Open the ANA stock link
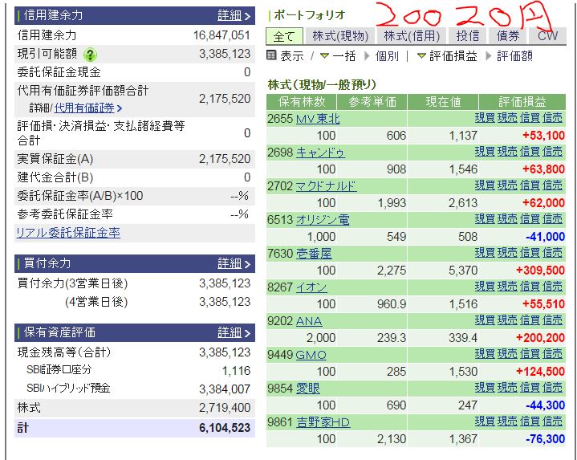This screenshot has height=460, width=577. click(x=309, y=321)
